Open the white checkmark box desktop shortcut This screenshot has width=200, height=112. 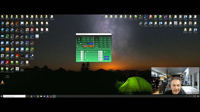12,36
